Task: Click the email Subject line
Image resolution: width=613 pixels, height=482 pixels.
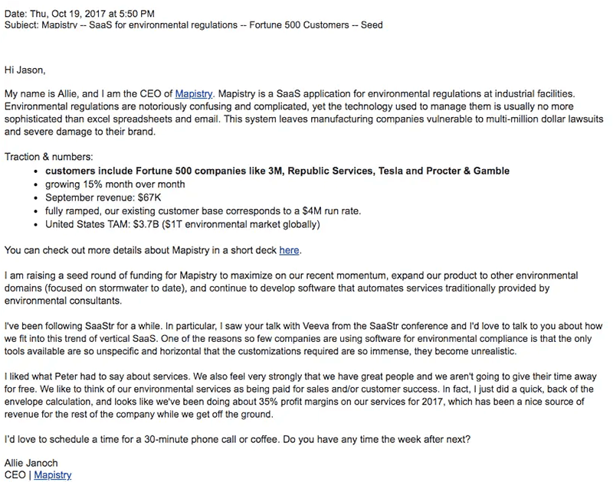Action: pos(193,25)
